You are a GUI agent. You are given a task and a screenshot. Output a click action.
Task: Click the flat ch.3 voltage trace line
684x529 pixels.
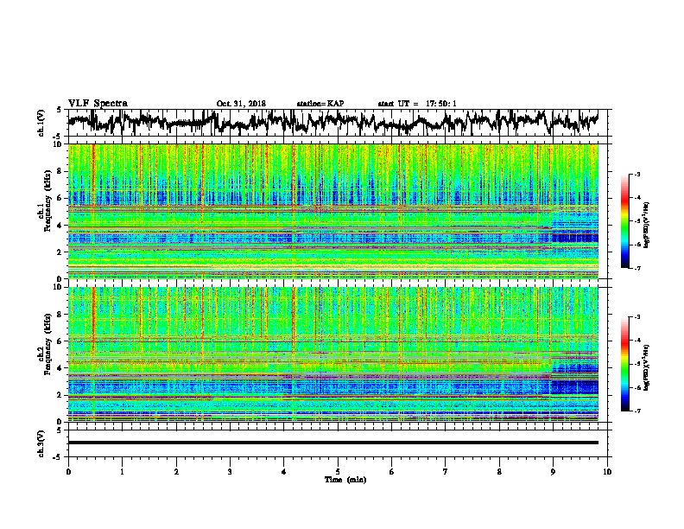pyautogui.click(x=333, y=443)
